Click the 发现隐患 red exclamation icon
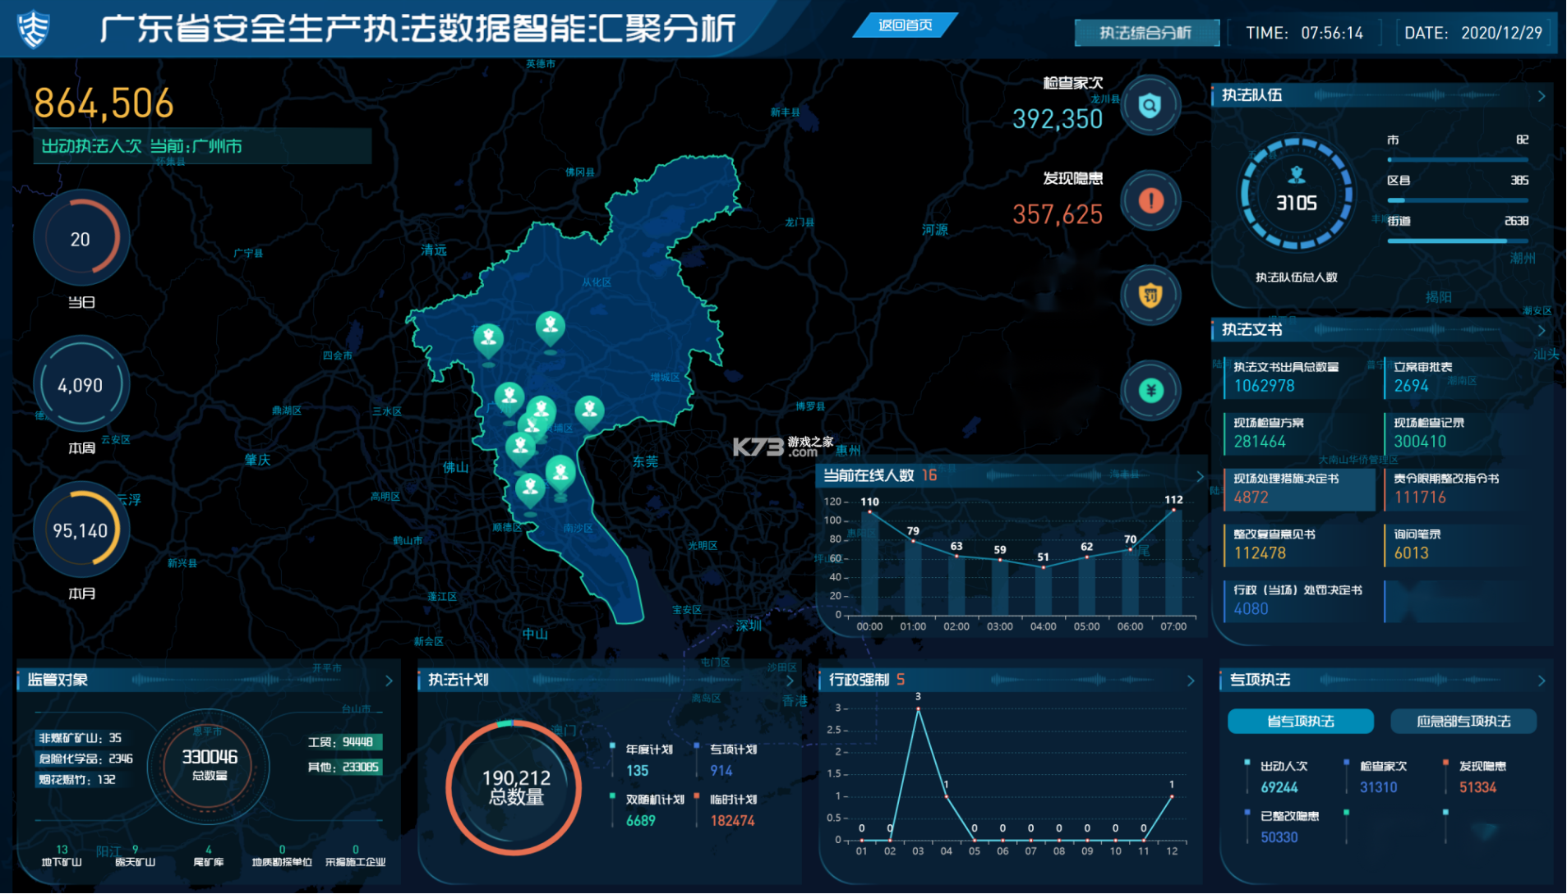1567x894 pixels. pos(1150,200)
